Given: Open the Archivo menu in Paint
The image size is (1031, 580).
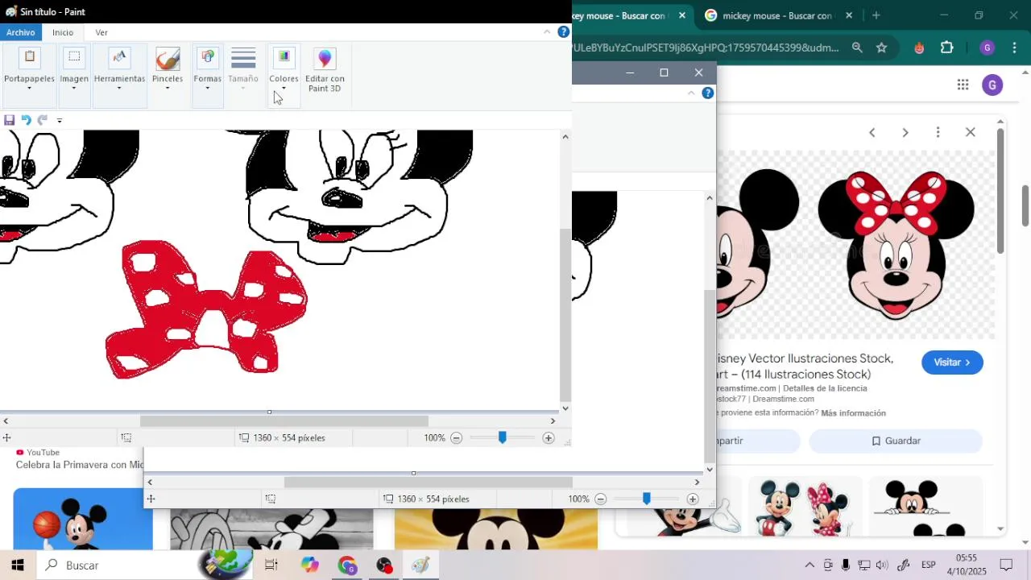Looking at the screenshot, I should point(20,32).
